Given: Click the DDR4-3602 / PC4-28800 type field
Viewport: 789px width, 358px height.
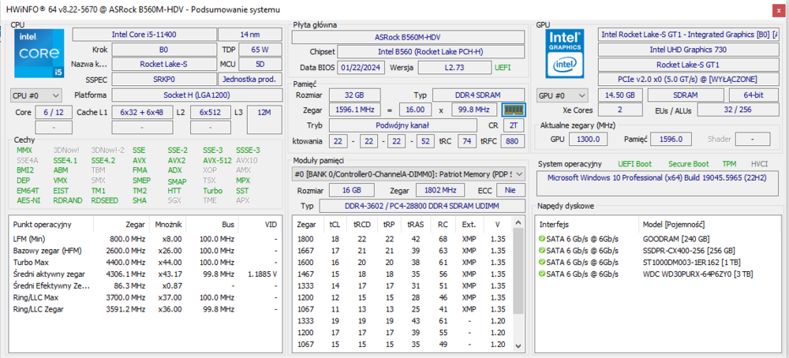Looking at the screenshot, I should pyautogui.click(x=422, y=206).
